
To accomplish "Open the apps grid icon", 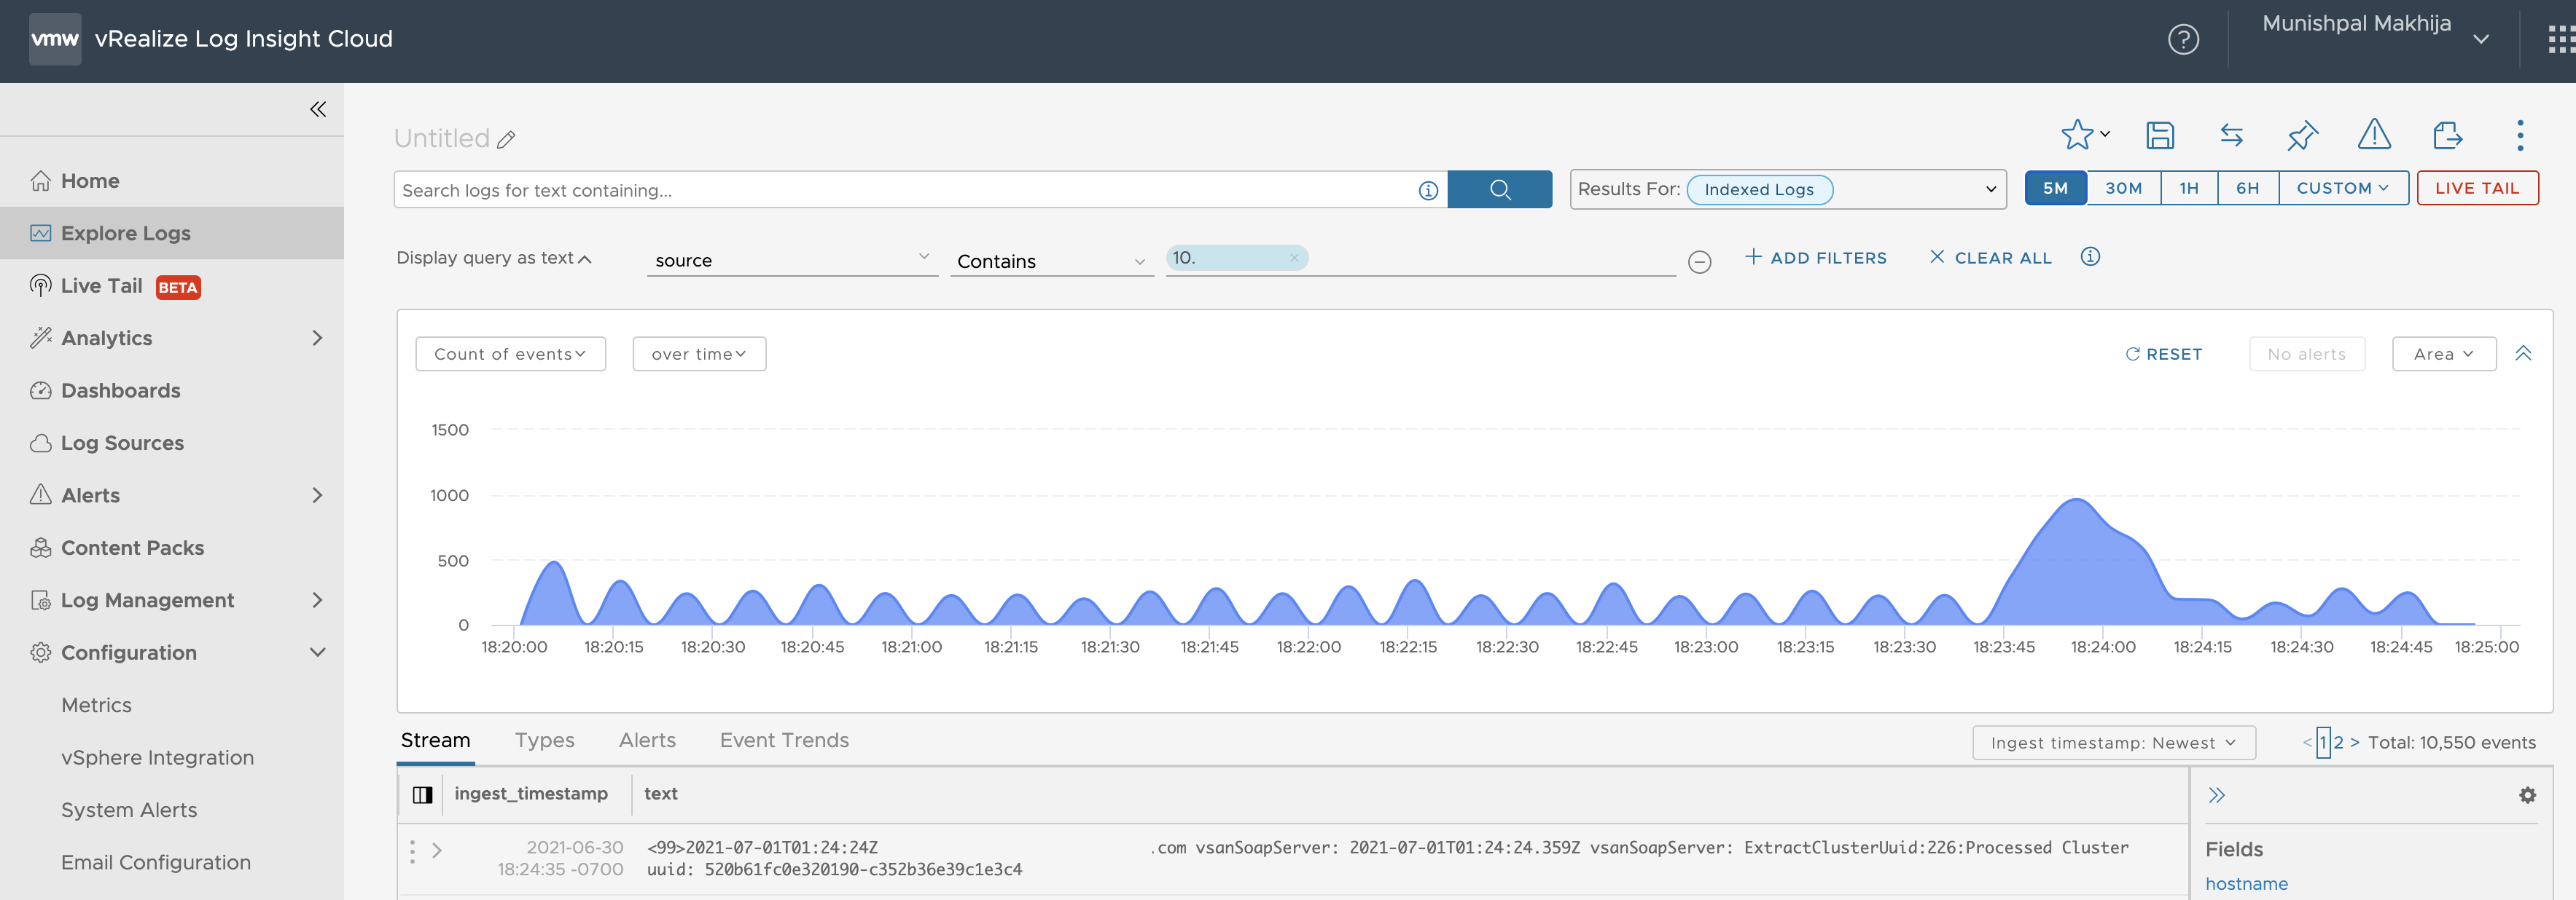I will click(2561, 39).
